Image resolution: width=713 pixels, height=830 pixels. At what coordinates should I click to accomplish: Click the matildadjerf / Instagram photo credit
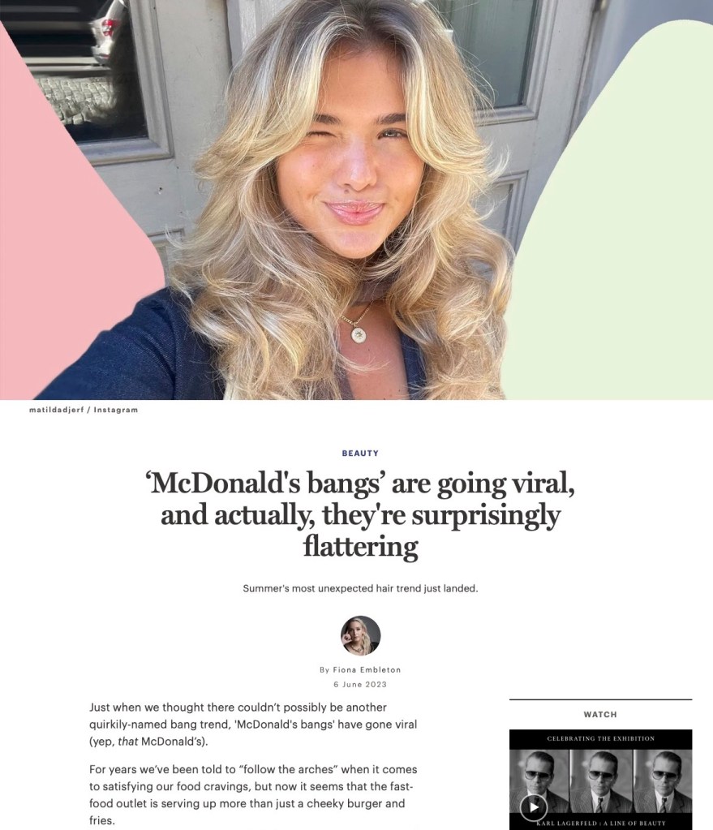(84, 410)
